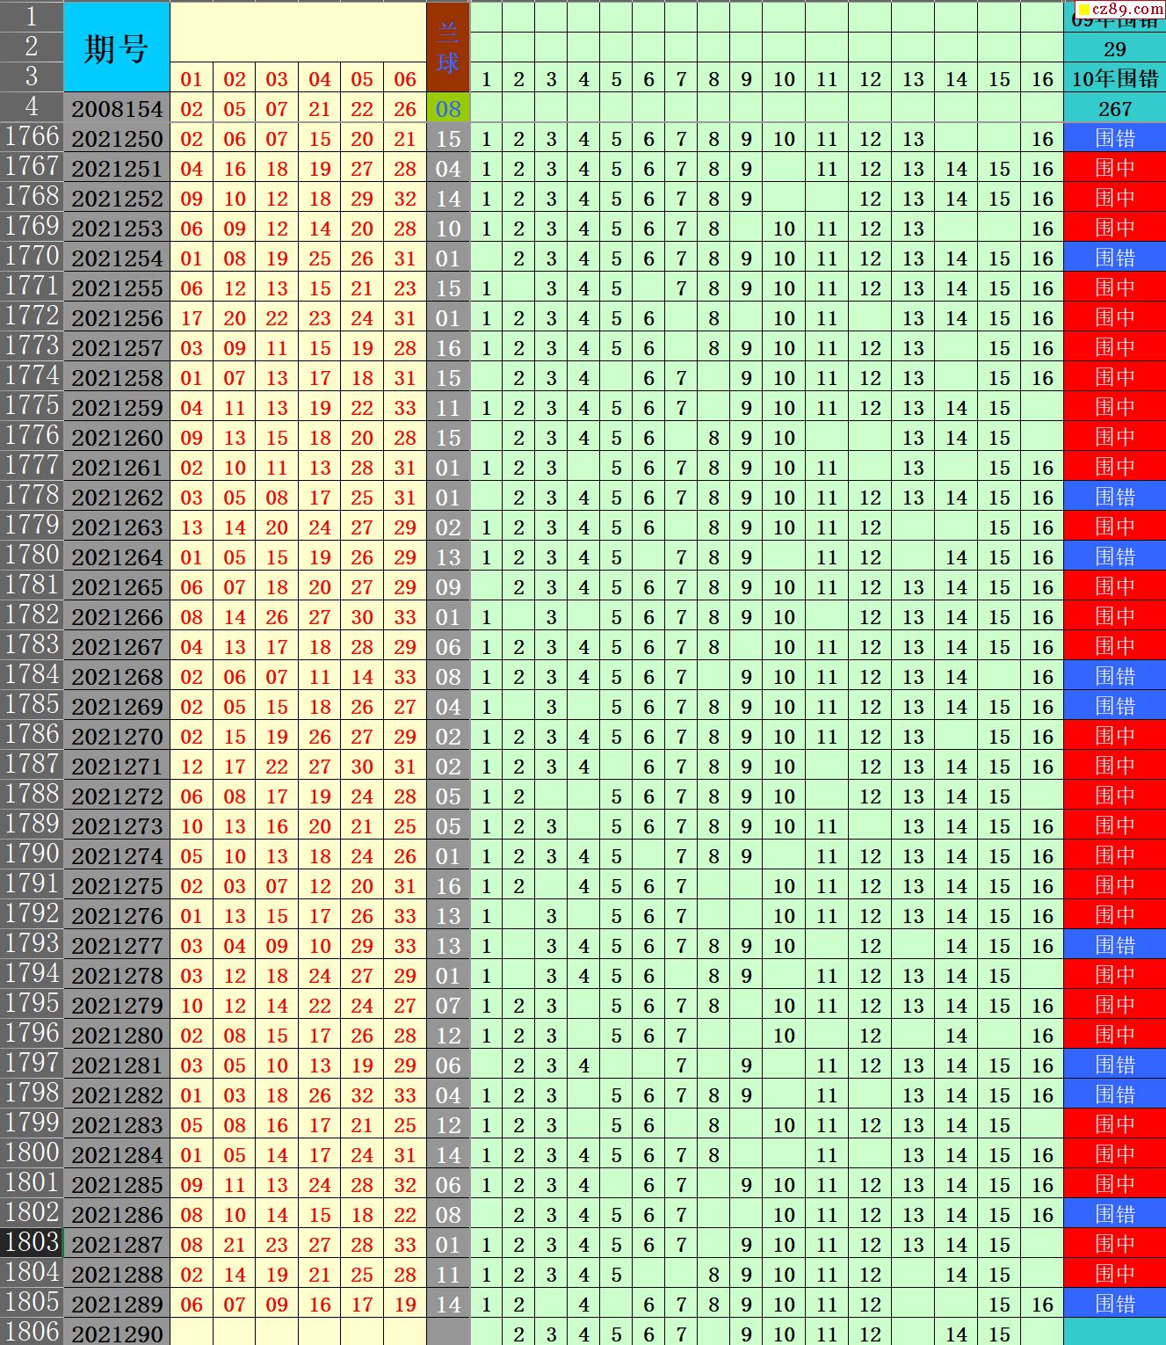This screenshot has height=1345, width=1166.
Task: Click period cell 2021251
Action: click(x=117, y=168)
